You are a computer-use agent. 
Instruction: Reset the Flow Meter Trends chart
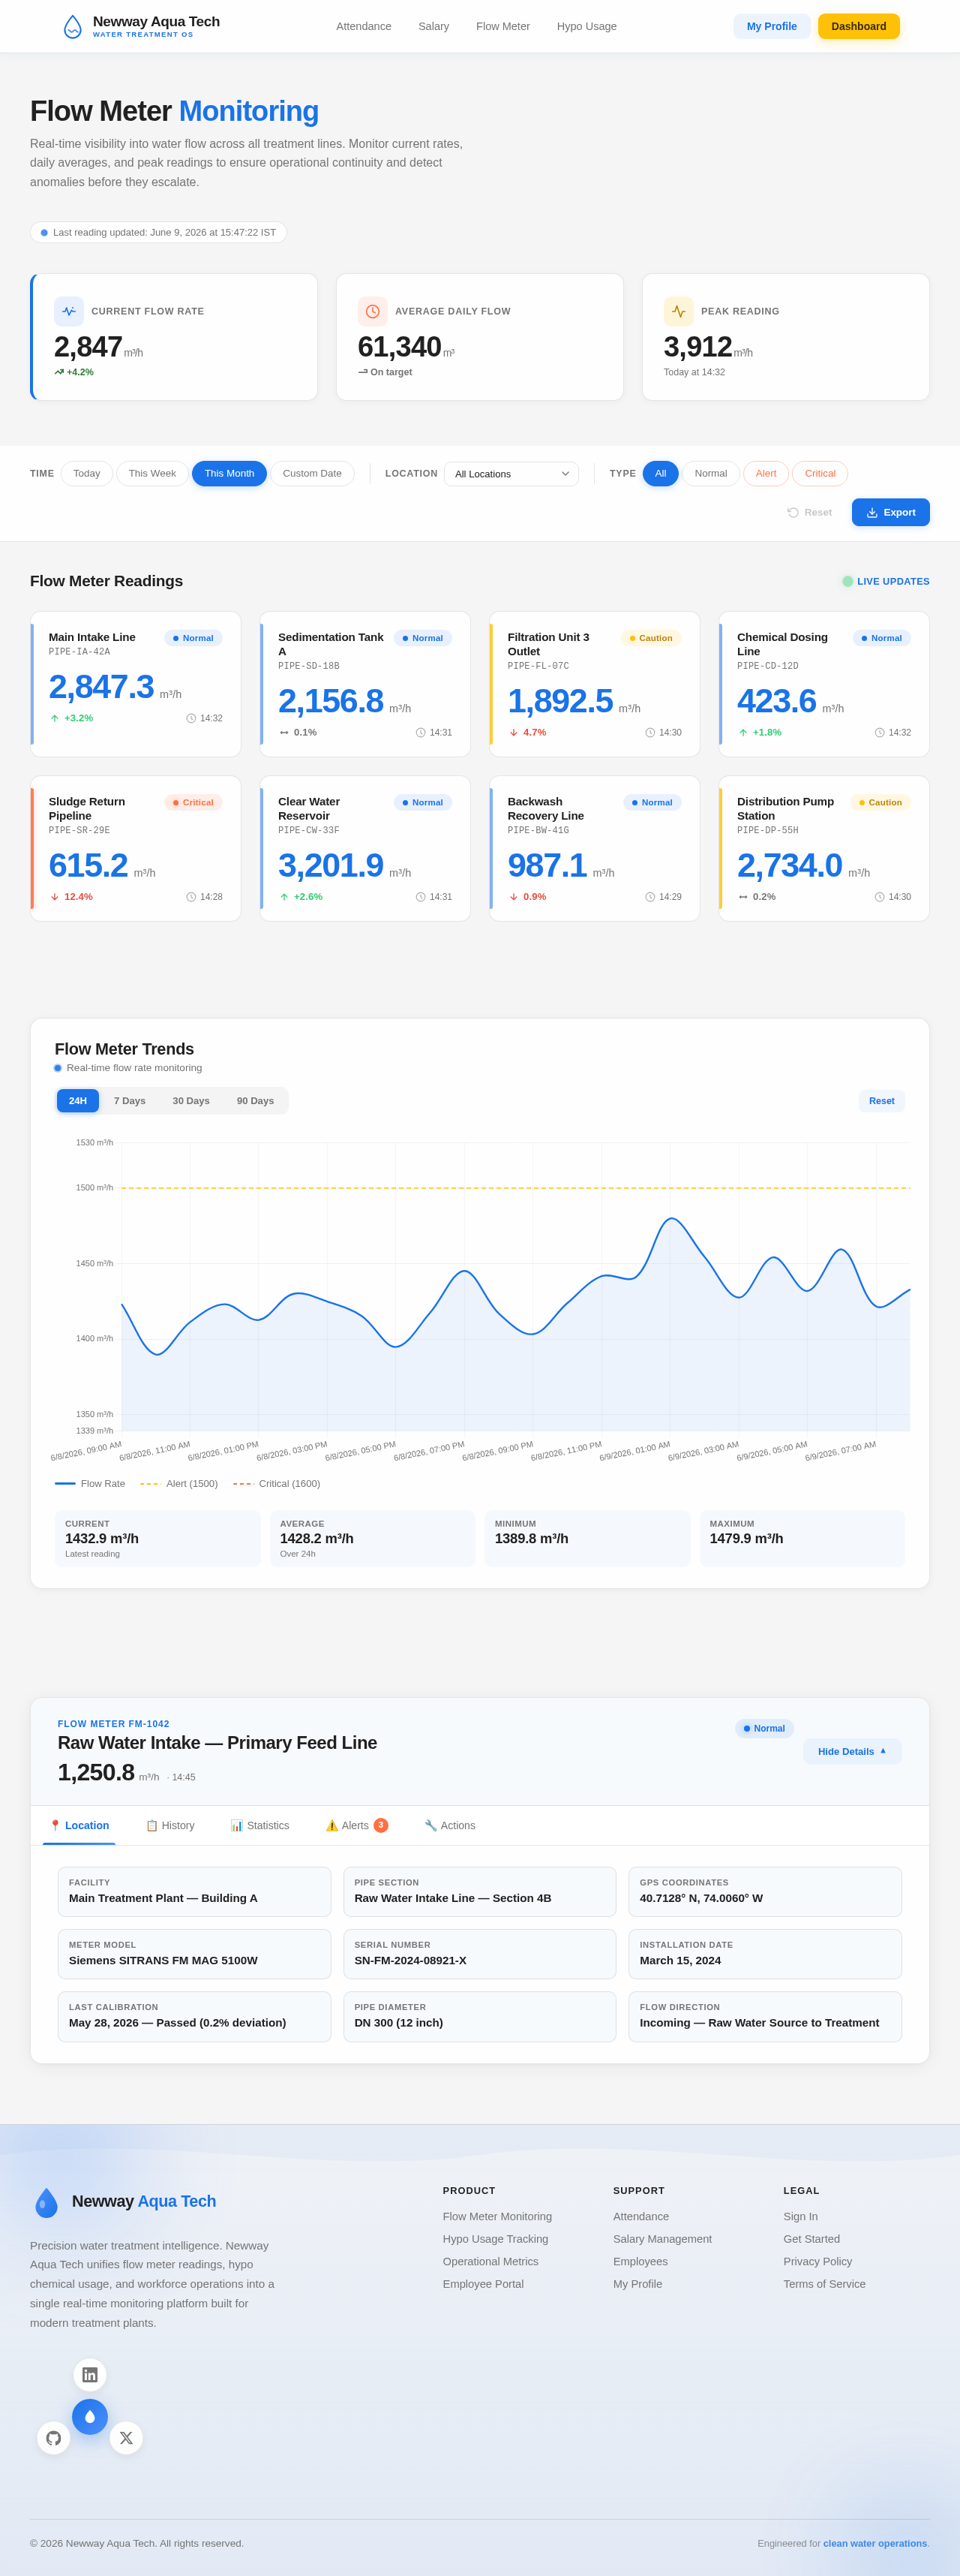881,1100
